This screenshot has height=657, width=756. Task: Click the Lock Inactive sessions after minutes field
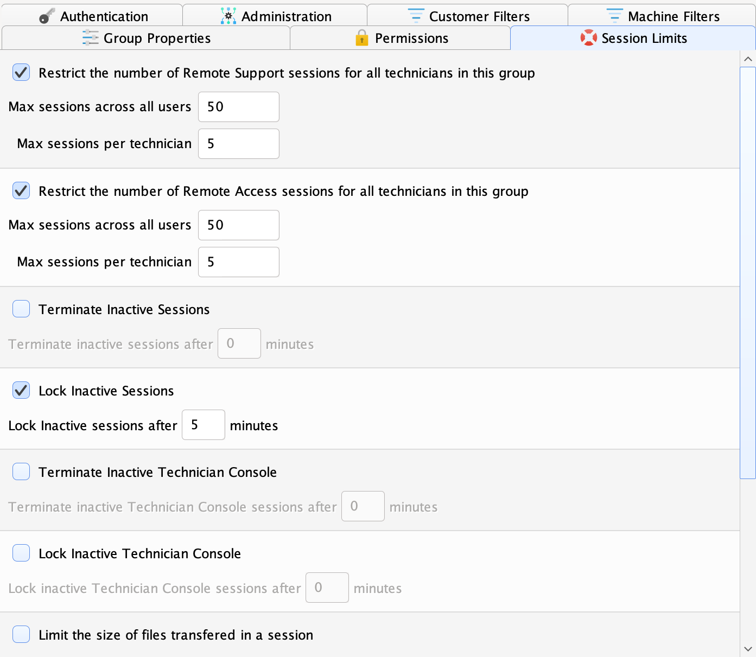pos(204,425)
